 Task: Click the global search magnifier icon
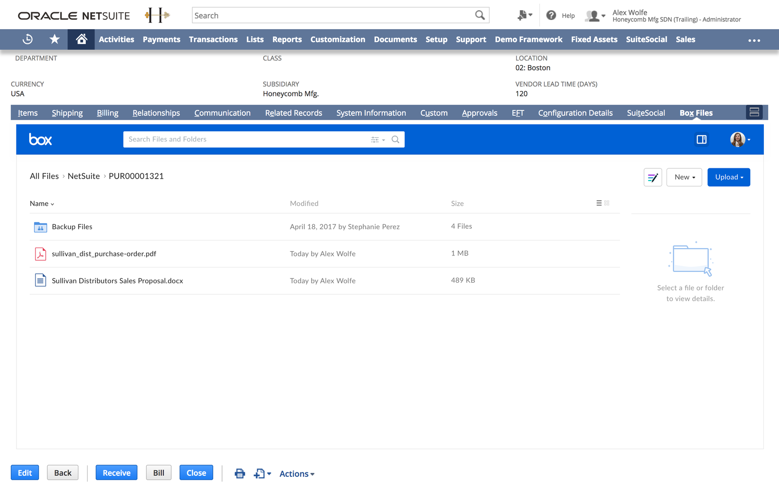click(x=480, y=16)
